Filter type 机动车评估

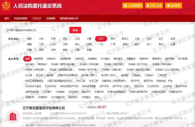(x=51, y=86)
